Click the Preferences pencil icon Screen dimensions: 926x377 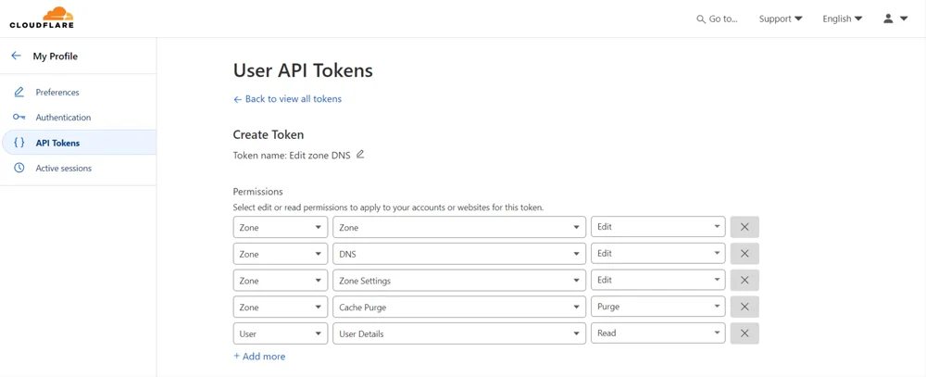pos(19,93)
